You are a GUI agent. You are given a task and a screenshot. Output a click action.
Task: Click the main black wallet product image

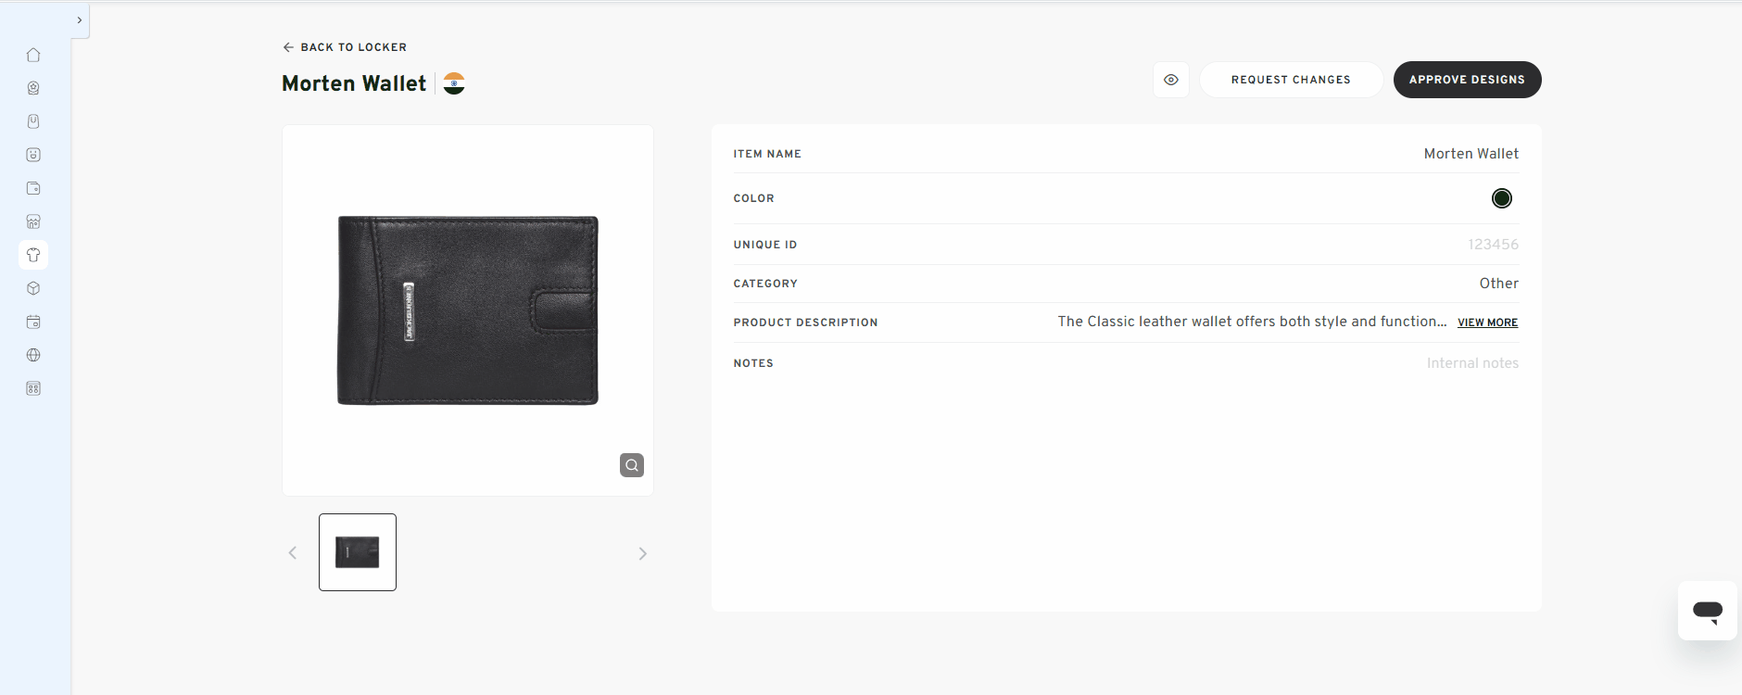[468, 310]
